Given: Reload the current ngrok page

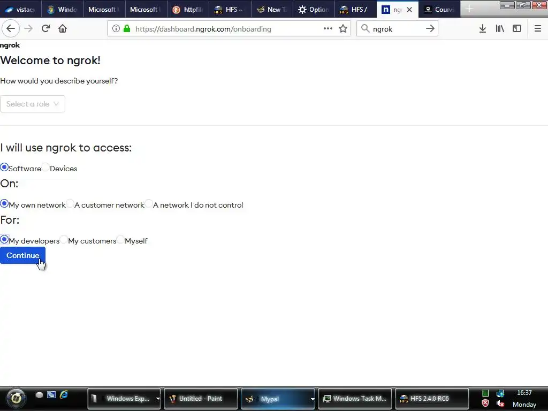Looking at the screenshot, I should tap(45, 29).
